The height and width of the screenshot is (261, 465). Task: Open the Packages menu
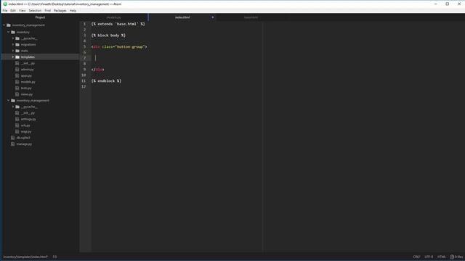click(60, 10)
